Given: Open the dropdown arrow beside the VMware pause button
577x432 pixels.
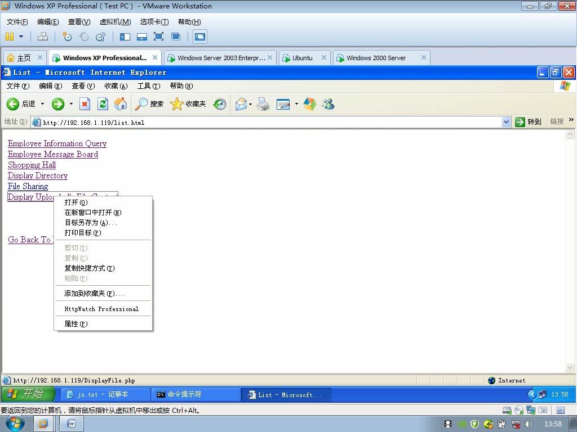Looking at the screenshot, I should pos(21,37).
